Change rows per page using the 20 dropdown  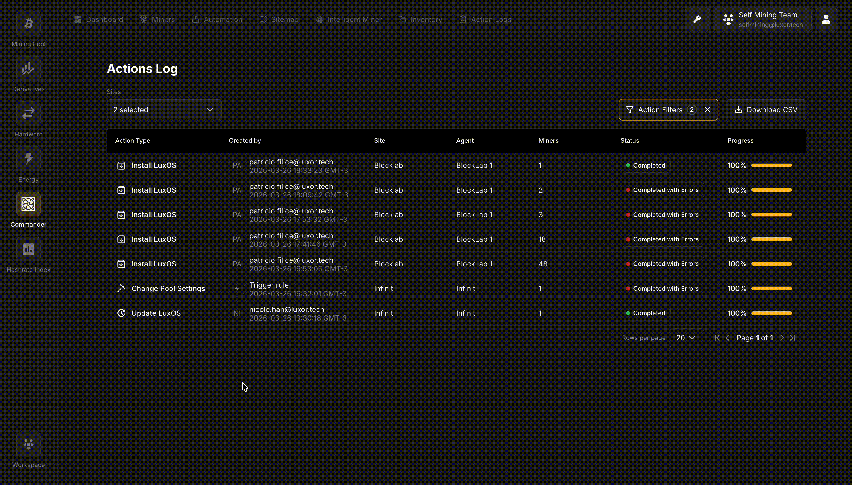(687, 337)
